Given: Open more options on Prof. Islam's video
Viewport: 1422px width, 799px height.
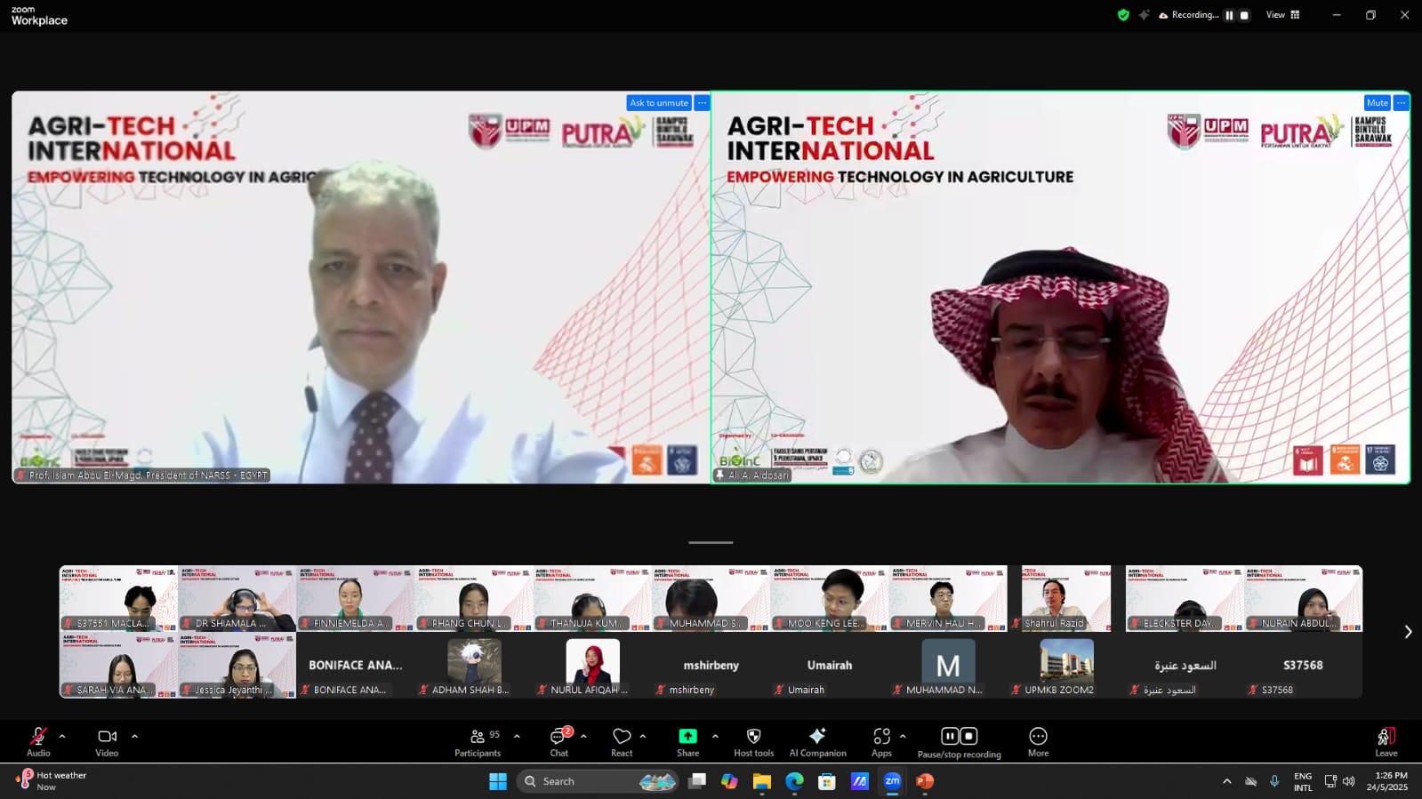Looking at the screenshot, I should (x=702, y=103).
